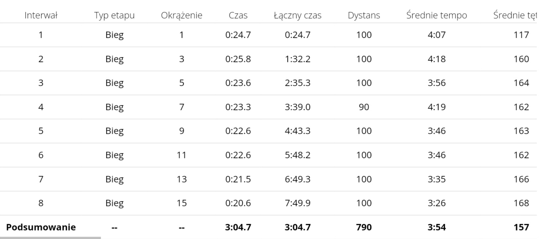548x239 pixels.
Task: Select the Typ etapu column header
Action: tap(115, 16)
